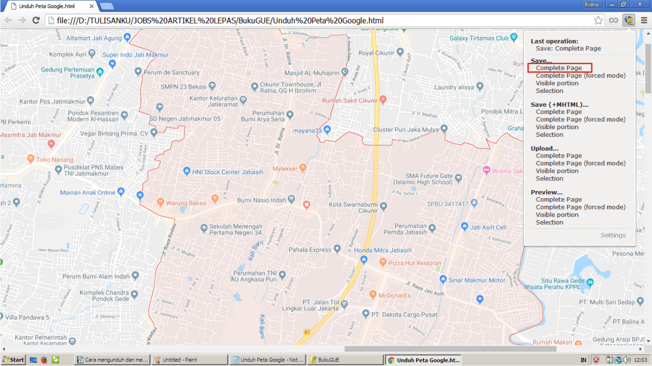Open the Chrome hamburger menu
The height and width of the screenshot is (366, 652).
pyautogui.click(x=644, y=20)
